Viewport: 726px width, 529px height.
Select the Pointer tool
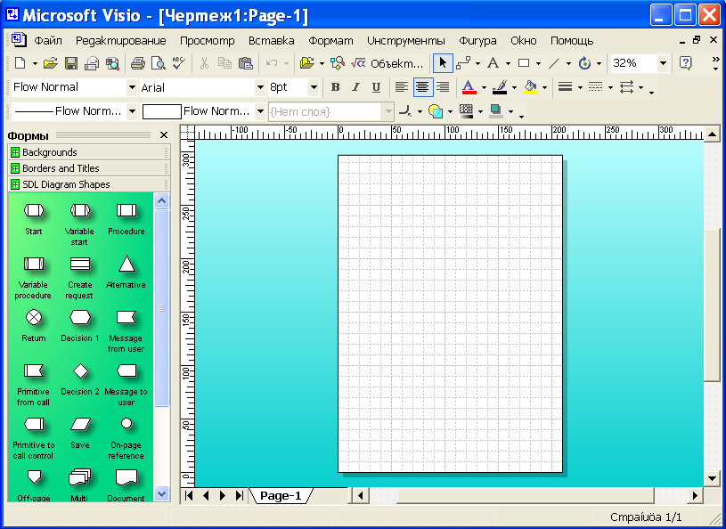pos(443,63)
